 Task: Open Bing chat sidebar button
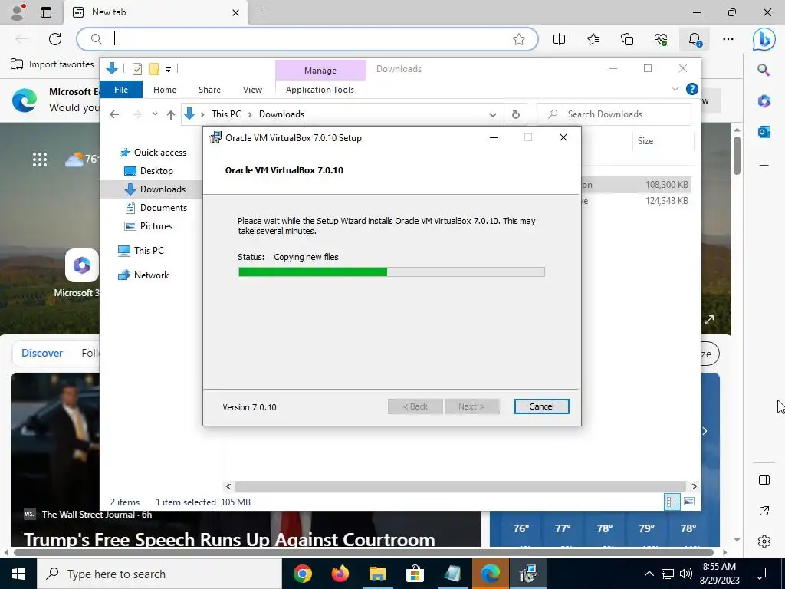(764, 39)
